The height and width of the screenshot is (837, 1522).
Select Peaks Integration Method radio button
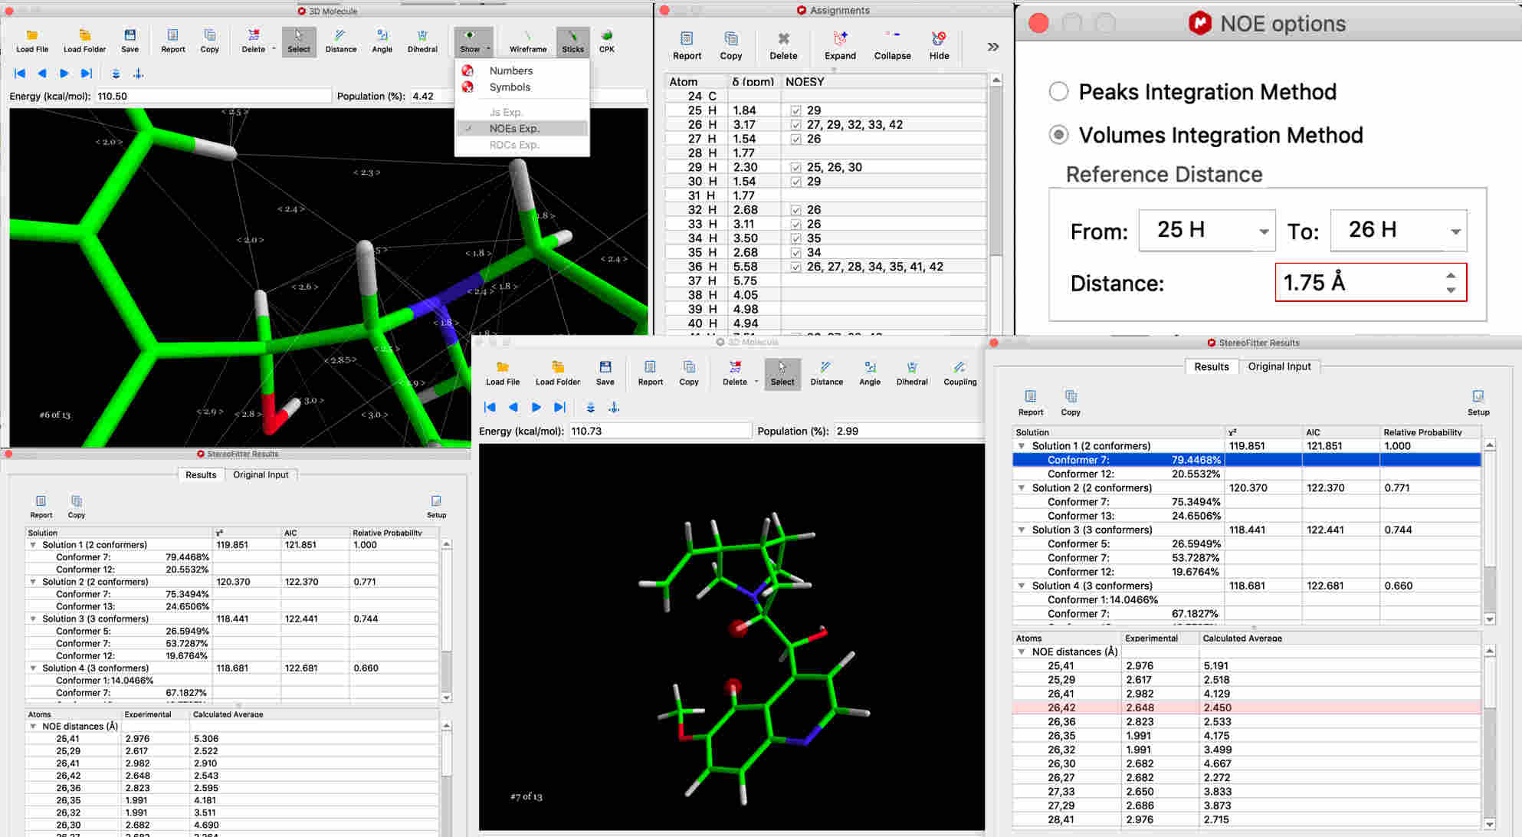pos(1058,92)
